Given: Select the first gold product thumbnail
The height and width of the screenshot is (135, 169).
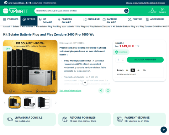Looking at the screenshot, I should tap(15, 102).
